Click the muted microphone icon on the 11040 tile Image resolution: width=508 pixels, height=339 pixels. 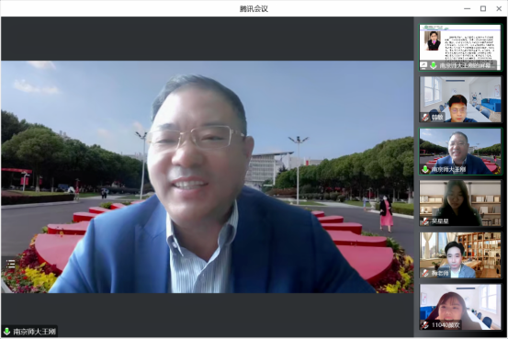click(x=425, y=324)
